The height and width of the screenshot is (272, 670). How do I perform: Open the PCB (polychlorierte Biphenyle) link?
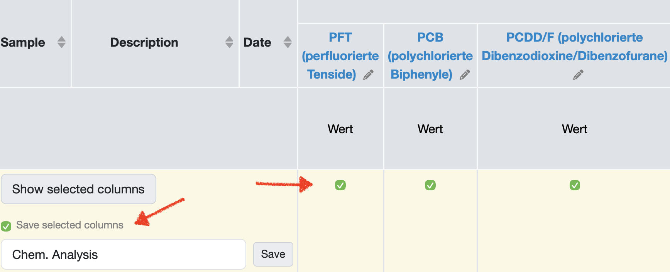(430, 55)
